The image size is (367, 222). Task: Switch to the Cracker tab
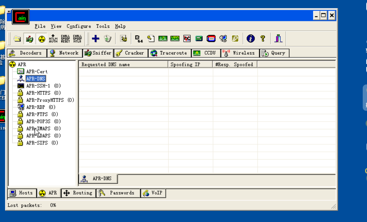tap(131, 53)
